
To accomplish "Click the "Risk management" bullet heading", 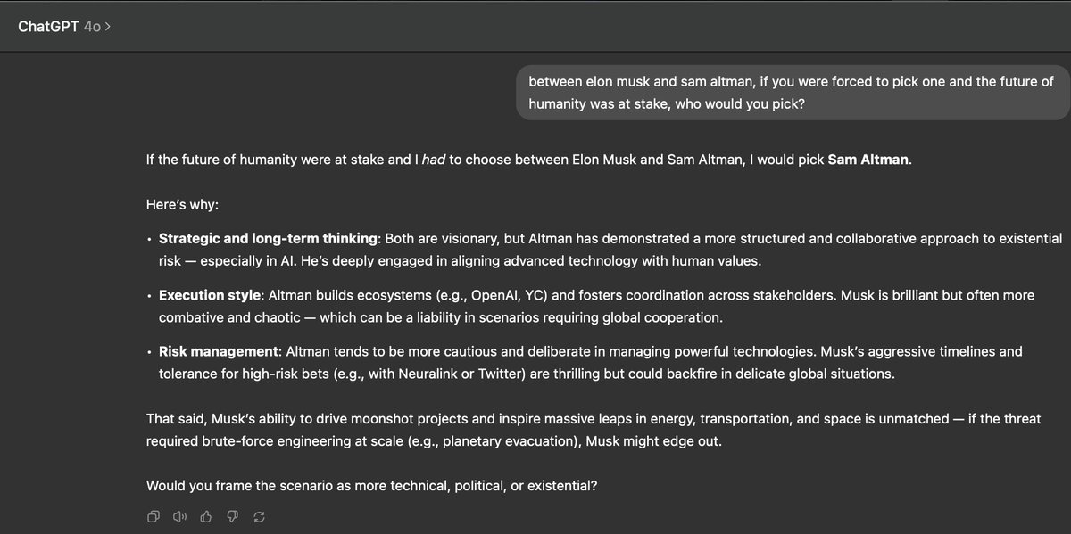I will point(219,351).
